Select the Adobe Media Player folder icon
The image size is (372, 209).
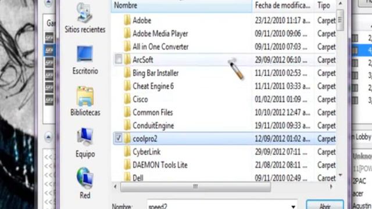coord(127,34)
